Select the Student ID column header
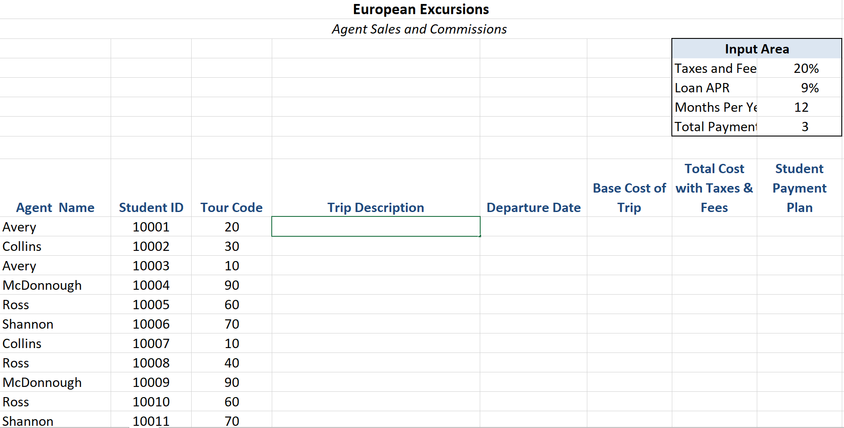 [x=151, y=207]
